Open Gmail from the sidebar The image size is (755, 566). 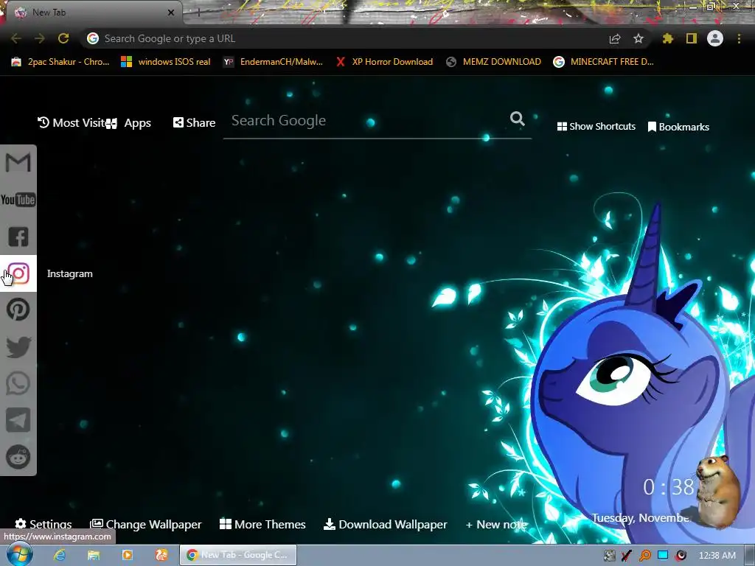pos(18,163)
